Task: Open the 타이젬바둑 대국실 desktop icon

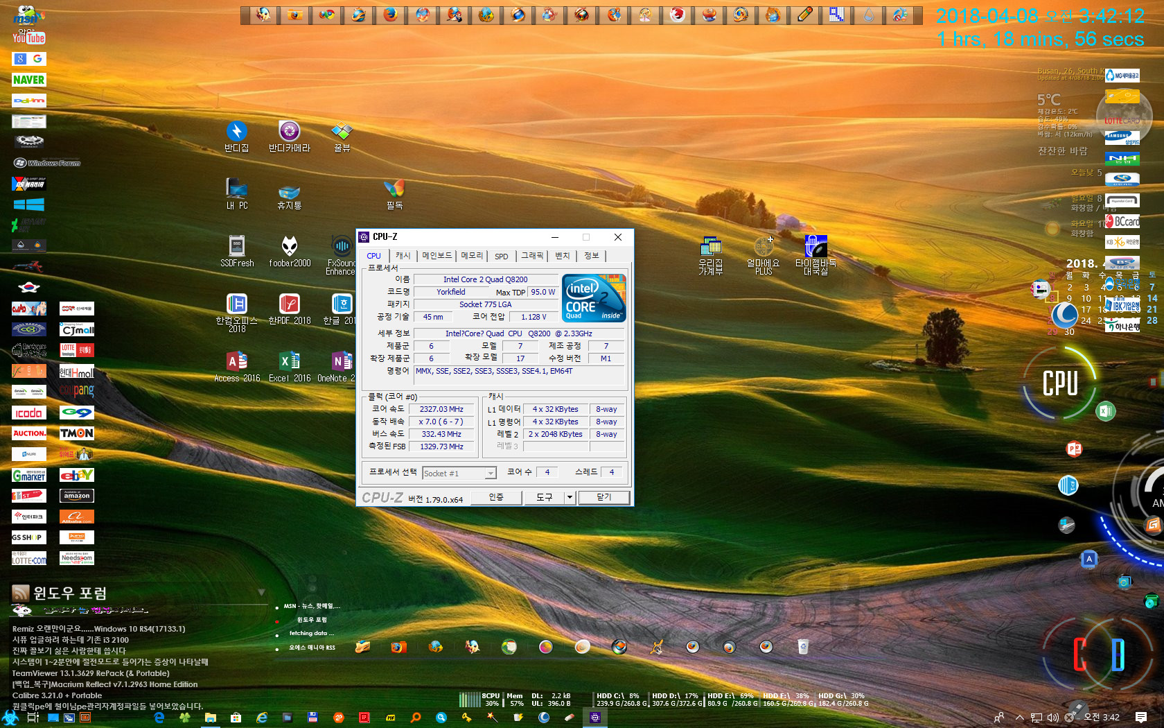Action: [x=815, y=256]
